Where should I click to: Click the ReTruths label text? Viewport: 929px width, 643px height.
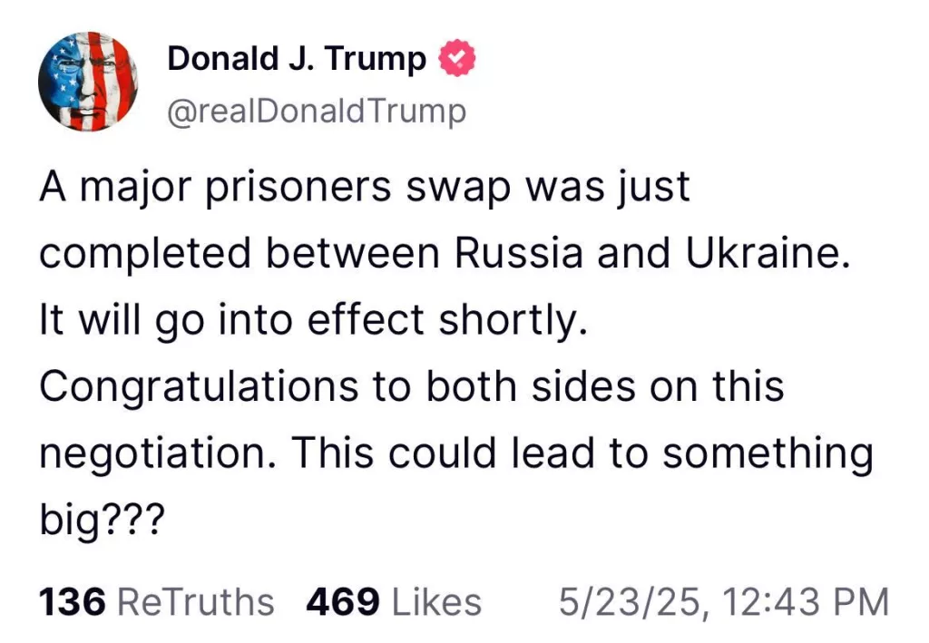coord(198,600)
